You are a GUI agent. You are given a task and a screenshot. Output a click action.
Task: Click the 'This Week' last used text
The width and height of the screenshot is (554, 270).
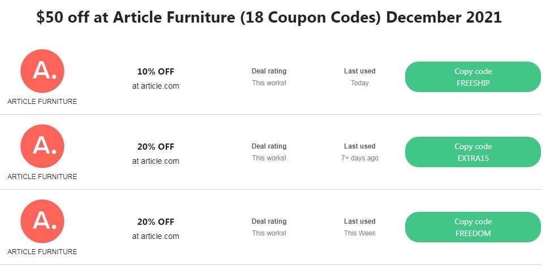click(359, 233)
